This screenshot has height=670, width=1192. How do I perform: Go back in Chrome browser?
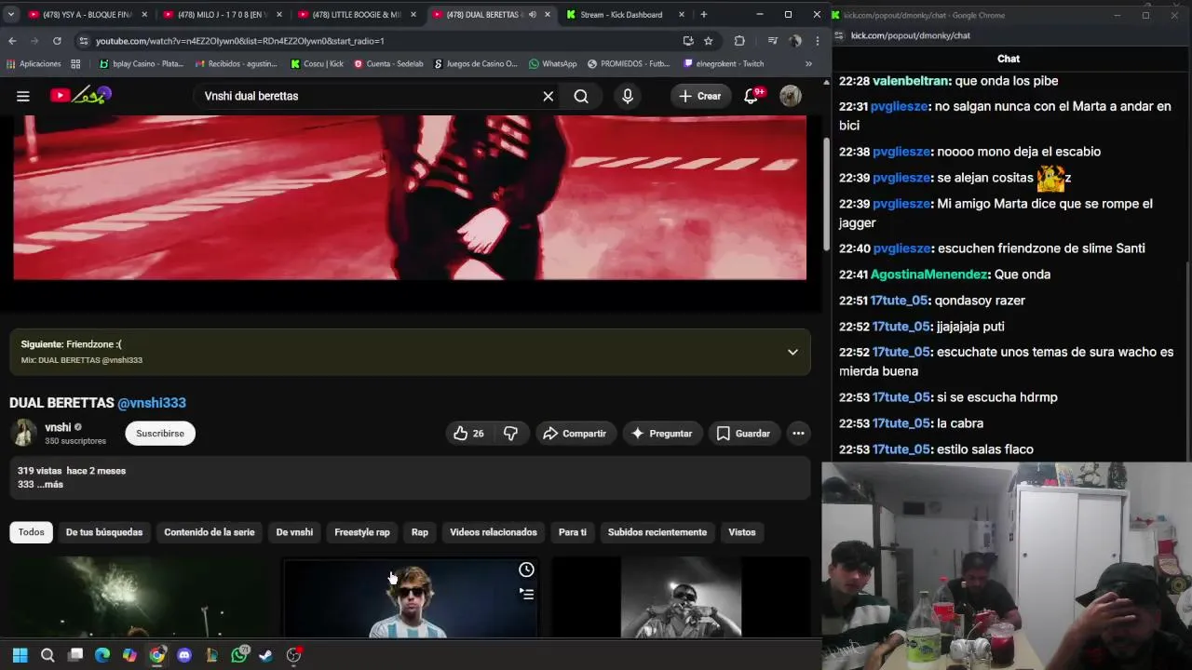point(12,41)
